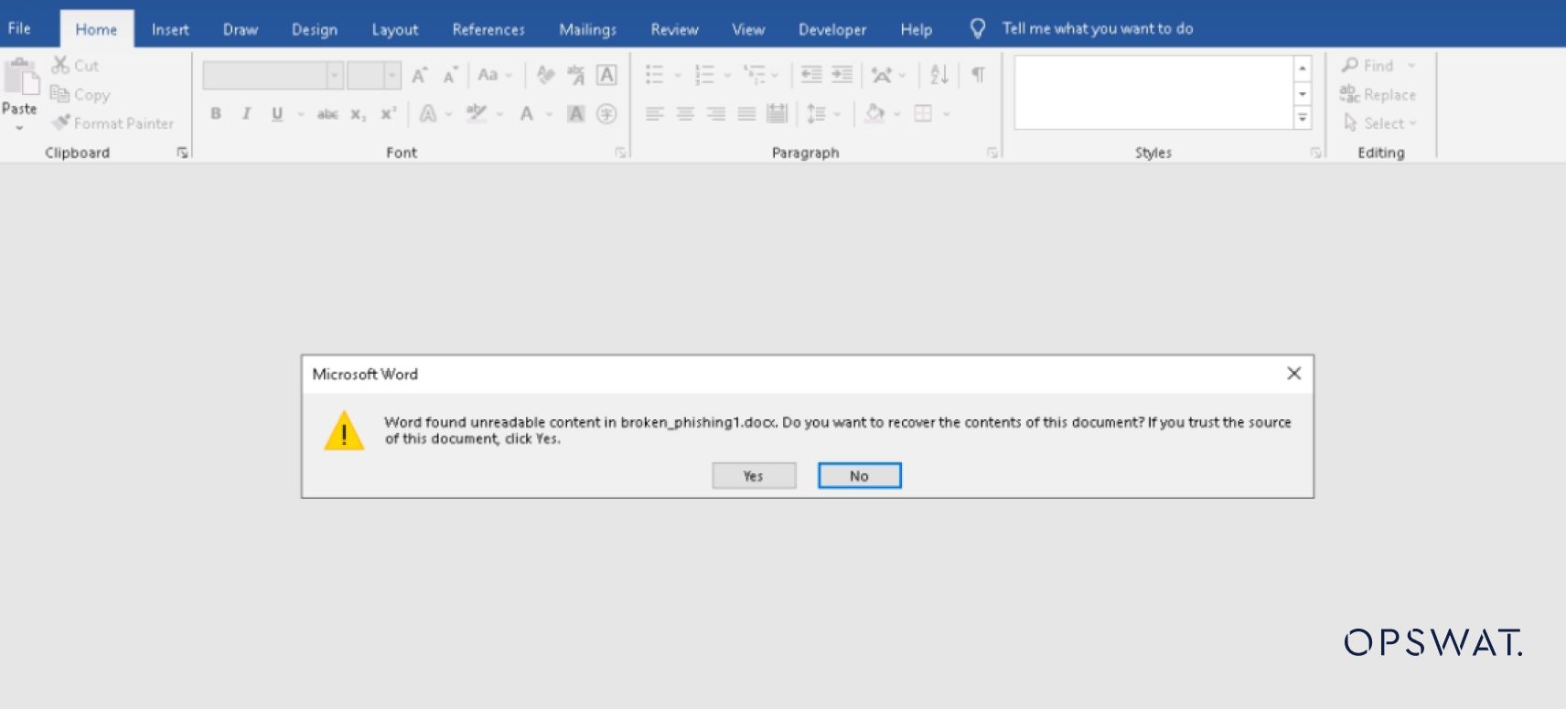
Task: Toggle Bold formatting
Action: [x=216, y=114]
